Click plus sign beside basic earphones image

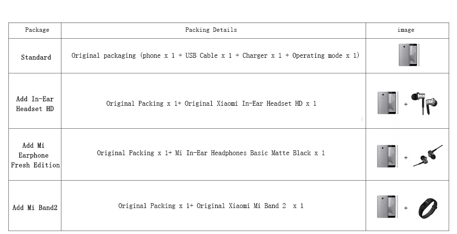[406, 158]
